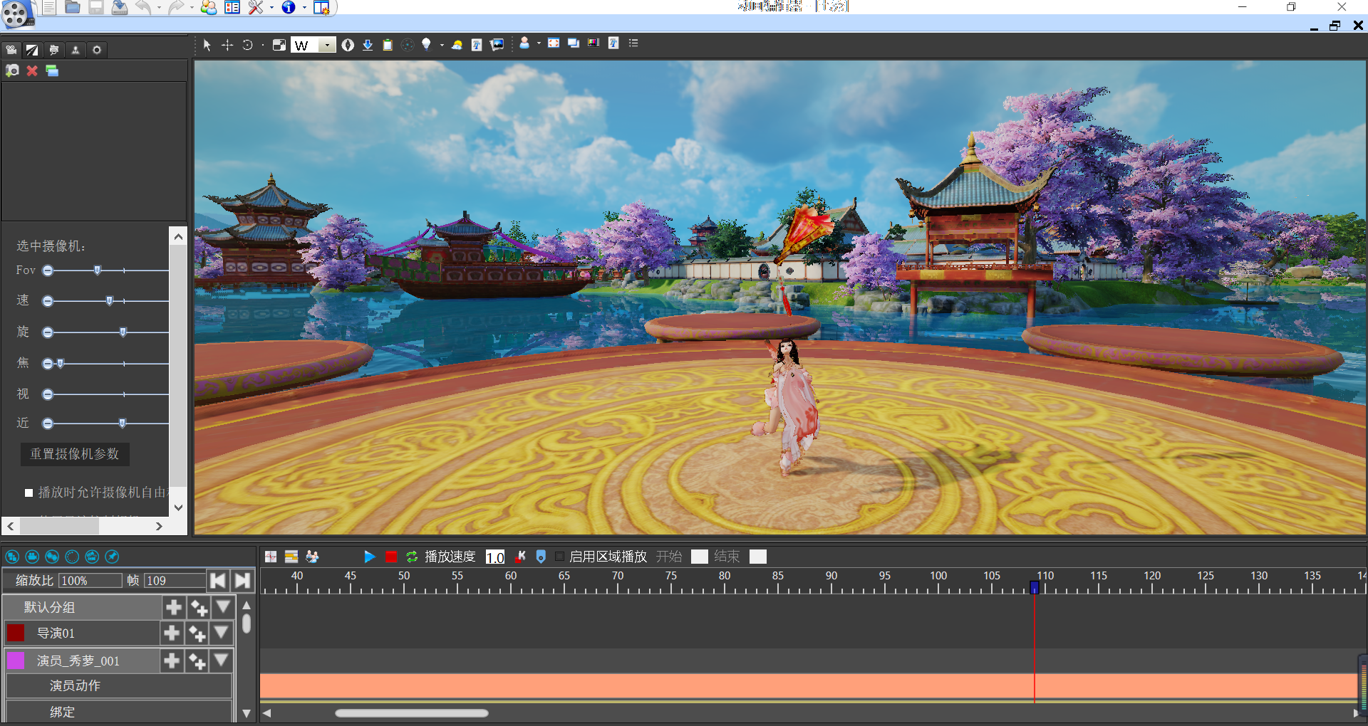
Task: Click the 结束 end frame field
Action: pos(758,557)
